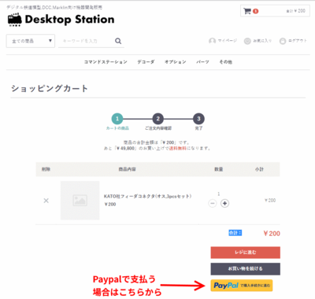Screen dimensions: 315x299
Task: Click the KATO社フィーダコネクタ product name
Action: coord(147,196)
